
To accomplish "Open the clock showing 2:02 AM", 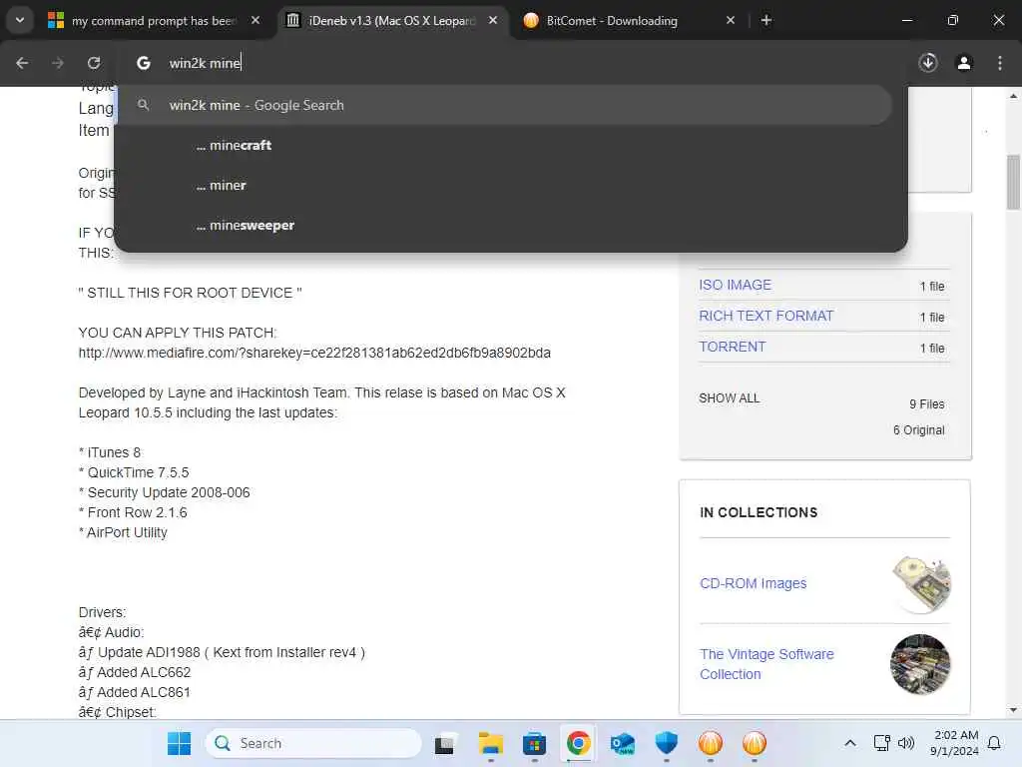I will click(x=954, y=743).
